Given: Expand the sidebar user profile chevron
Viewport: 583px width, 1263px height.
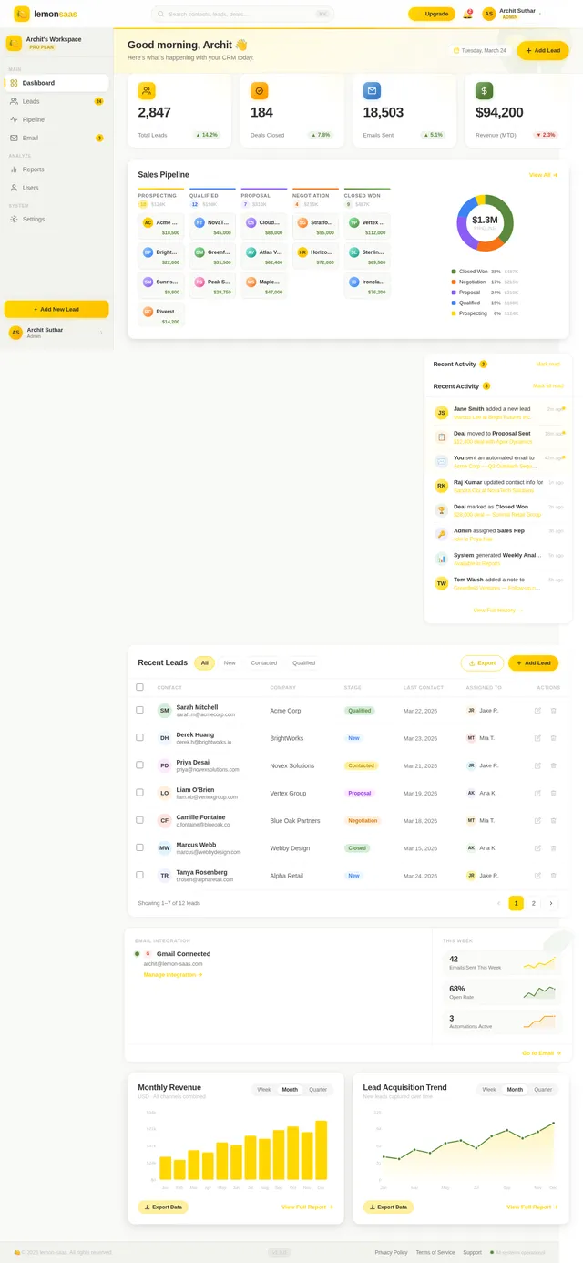Looking at the screenshot, I should 101,333.
